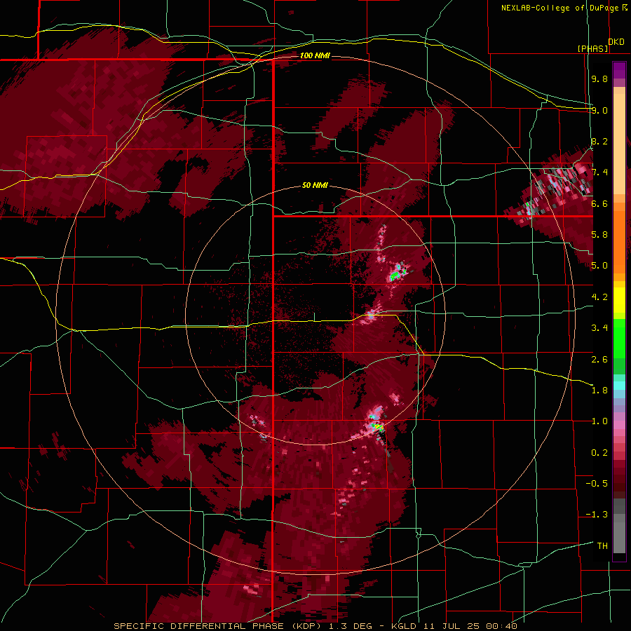Click the 9.0 value on the color scale

click(x=599, y=110)
